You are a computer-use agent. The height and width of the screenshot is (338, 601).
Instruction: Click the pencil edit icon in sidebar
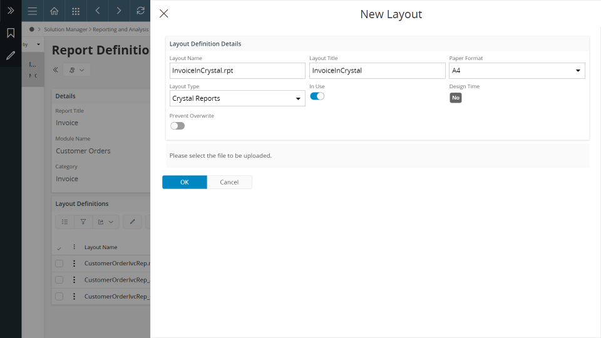[11, 56]
